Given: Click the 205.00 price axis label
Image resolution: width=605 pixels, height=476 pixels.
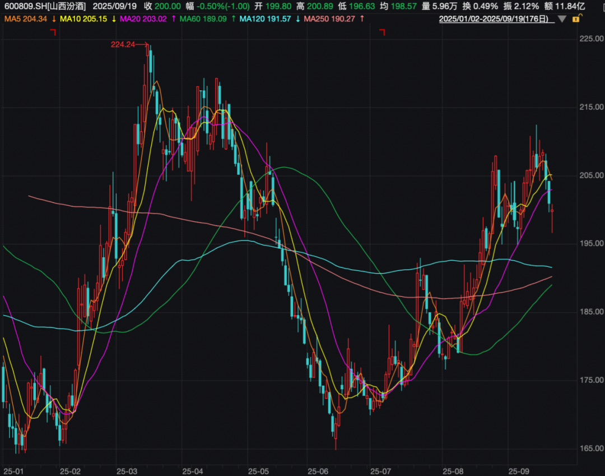Looking at the screenshot, I should click(x=592, y=175).
